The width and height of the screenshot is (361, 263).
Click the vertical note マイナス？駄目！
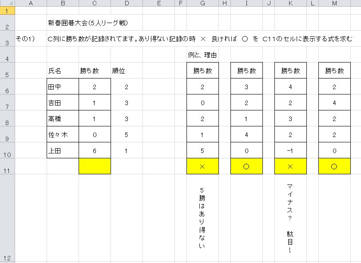(x=290, y=218)
